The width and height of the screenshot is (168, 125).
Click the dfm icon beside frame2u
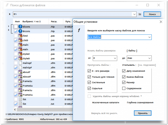tap(20, 81)
